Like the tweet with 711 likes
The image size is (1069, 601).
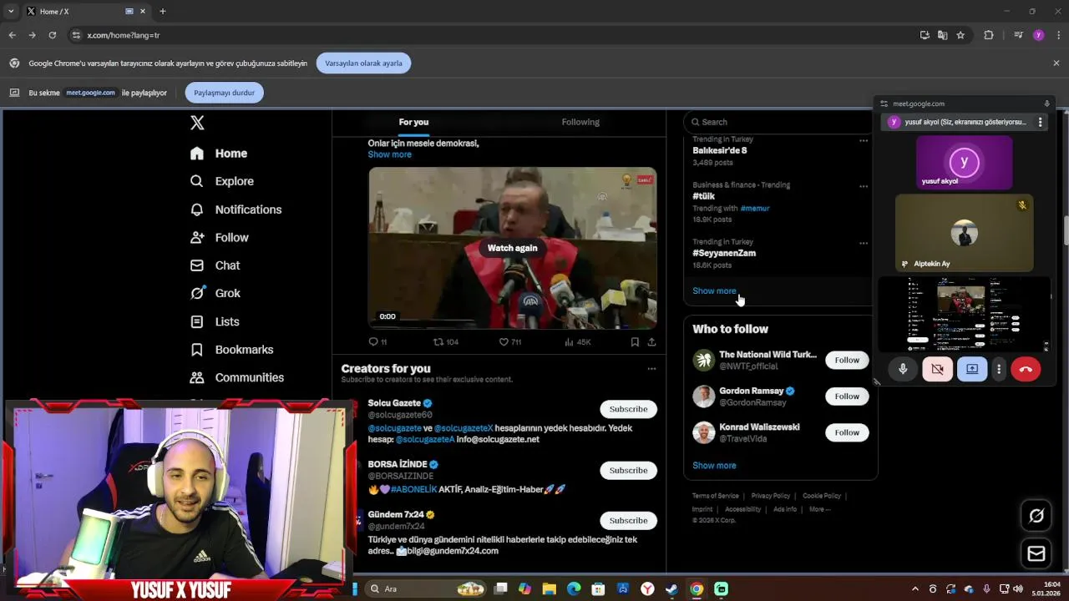(x=509, y=342)
